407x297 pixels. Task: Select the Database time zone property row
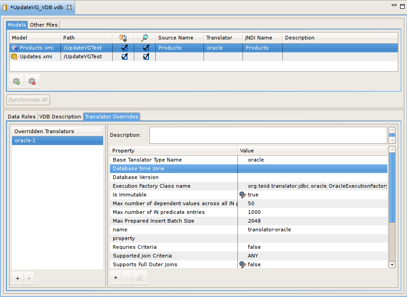pyautogui.click(x=248, y=168)
